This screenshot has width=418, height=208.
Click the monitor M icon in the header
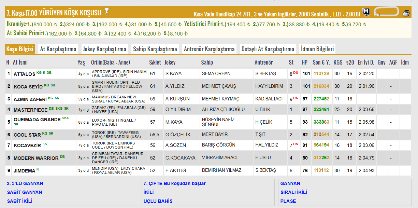(366, 12)
